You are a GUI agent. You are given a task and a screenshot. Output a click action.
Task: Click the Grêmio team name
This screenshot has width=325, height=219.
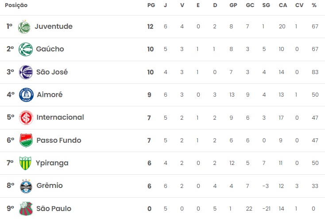(x=50, y=186)
